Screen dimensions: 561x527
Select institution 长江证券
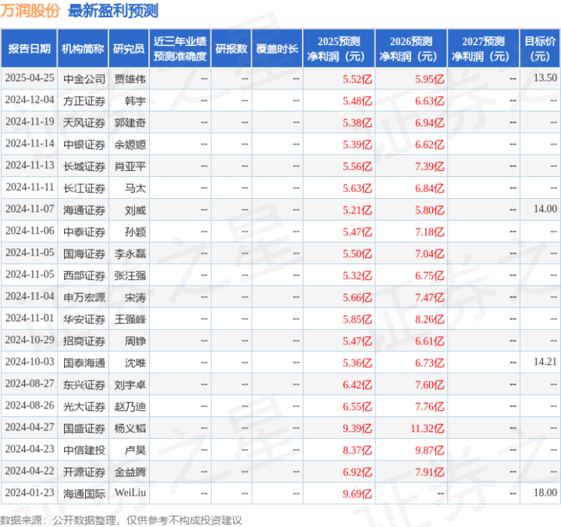[x=84, y=189]
